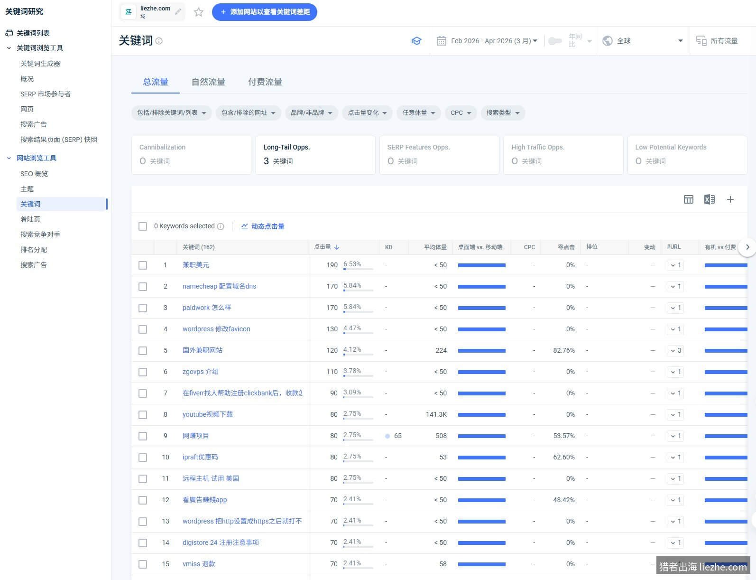Click traffic share bar for 网赚项目
Screen dimensions: 756x580
[358, 440]
